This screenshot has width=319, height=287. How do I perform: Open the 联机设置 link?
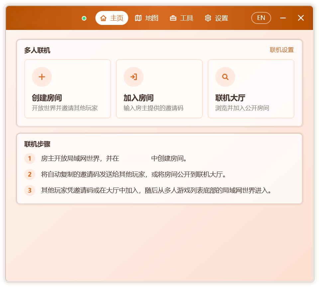[x=281, y=50]
